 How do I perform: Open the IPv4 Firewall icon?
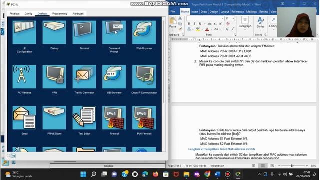pyautogui.click(x=114, y=118)
